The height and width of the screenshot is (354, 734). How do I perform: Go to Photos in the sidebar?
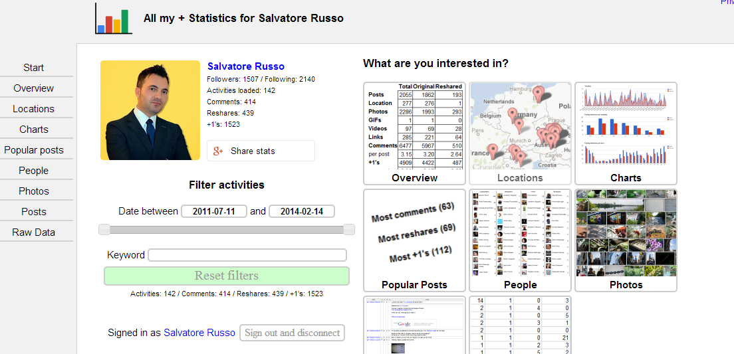click(34, 191)
